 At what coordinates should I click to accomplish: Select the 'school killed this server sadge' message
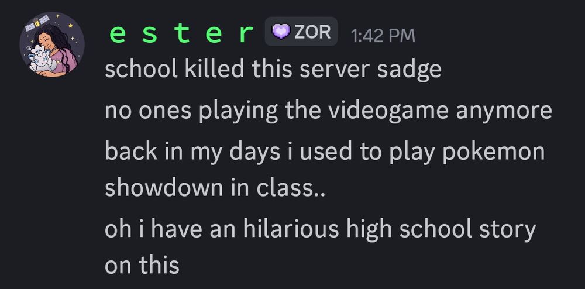point(273,68)
